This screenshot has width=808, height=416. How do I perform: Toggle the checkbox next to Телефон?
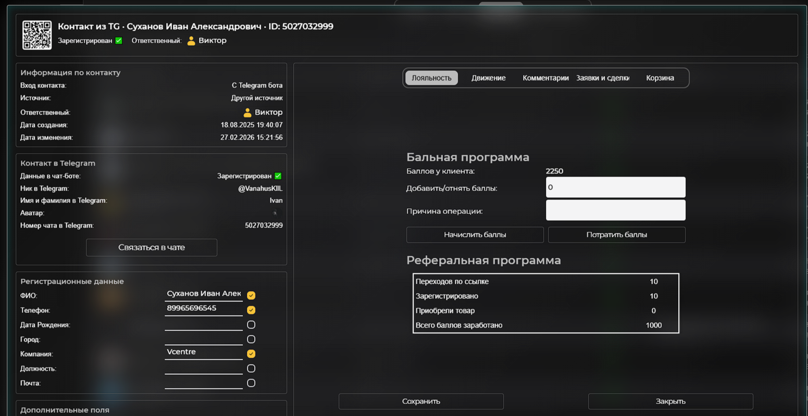point(251,310)
